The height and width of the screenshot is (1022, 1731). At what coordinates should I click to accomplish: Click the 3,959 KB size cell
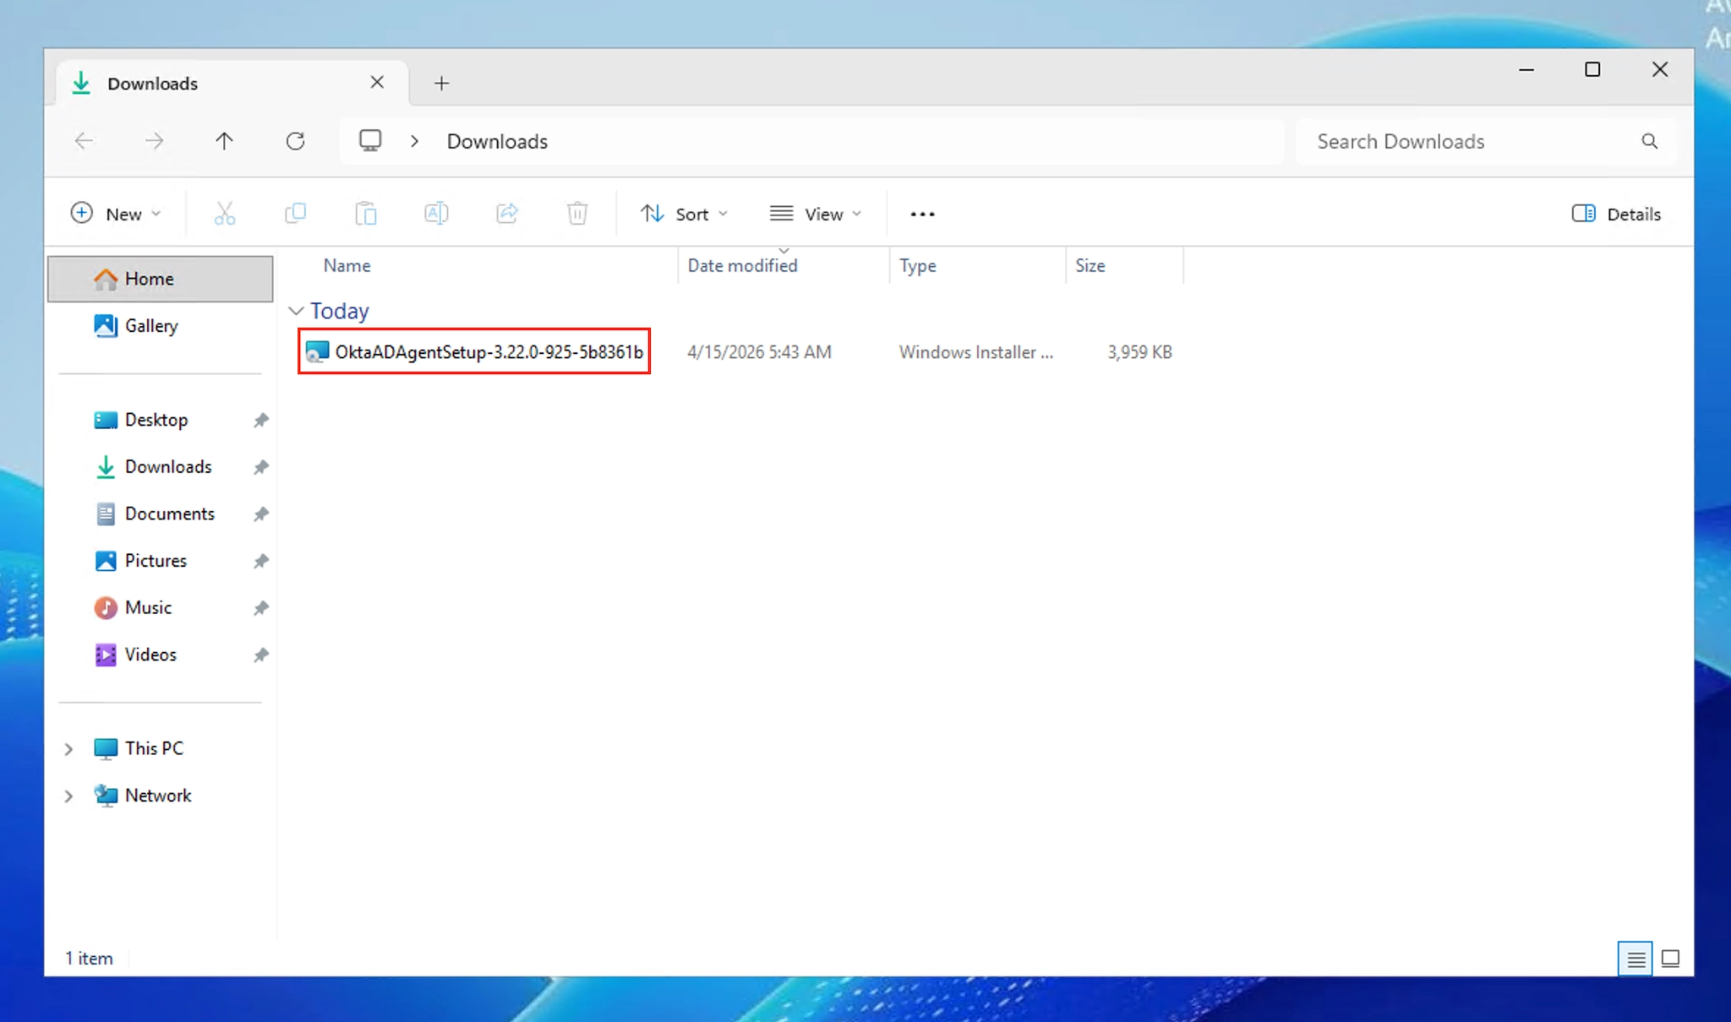click(1139, 352)
